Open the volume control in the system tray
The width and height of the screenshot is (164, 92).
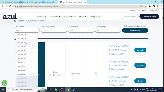143,90
